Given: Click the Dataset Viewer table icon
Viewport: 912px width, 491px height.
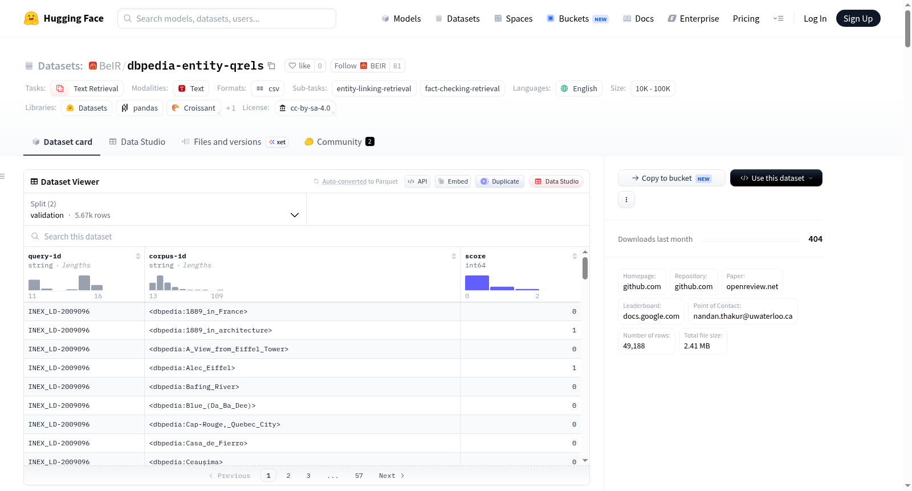Looking at the screenshot, I should (34, 181).
